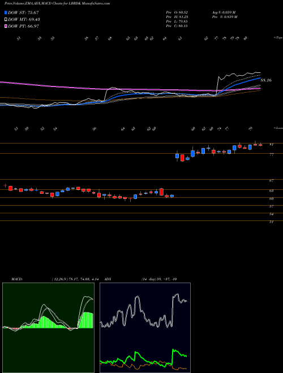Click the last red candlestick near 81
Image resolution: width=283 pixels, height=373 pixels.
(260, 145)
